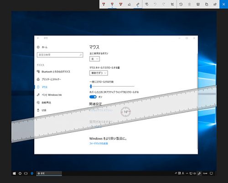228x183 pixels.
Task: Expand hidden tray icons chevron
Action: [187, 173]
